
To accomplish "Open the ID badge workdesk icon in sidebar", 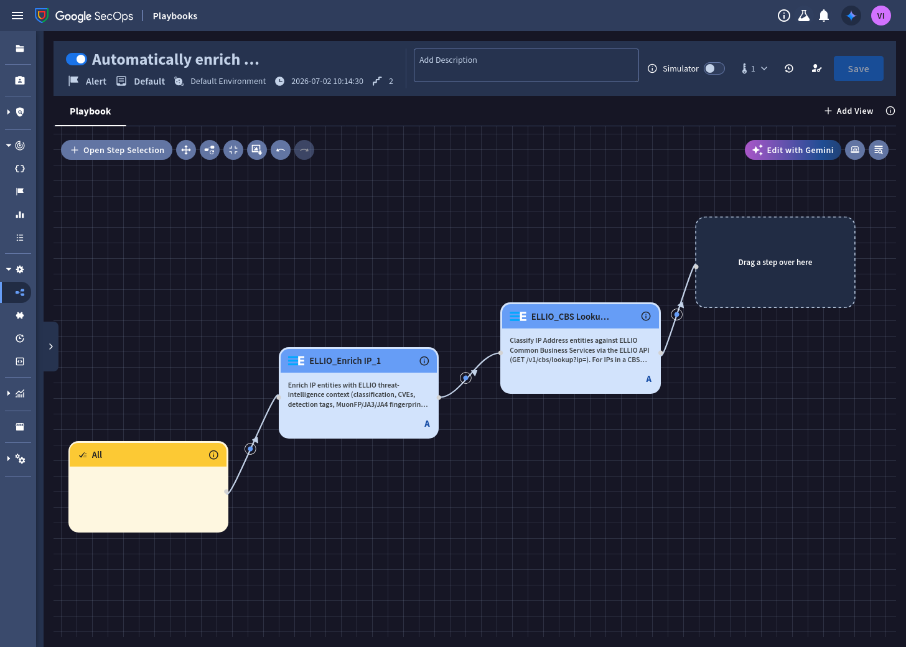I will [20, 80].
